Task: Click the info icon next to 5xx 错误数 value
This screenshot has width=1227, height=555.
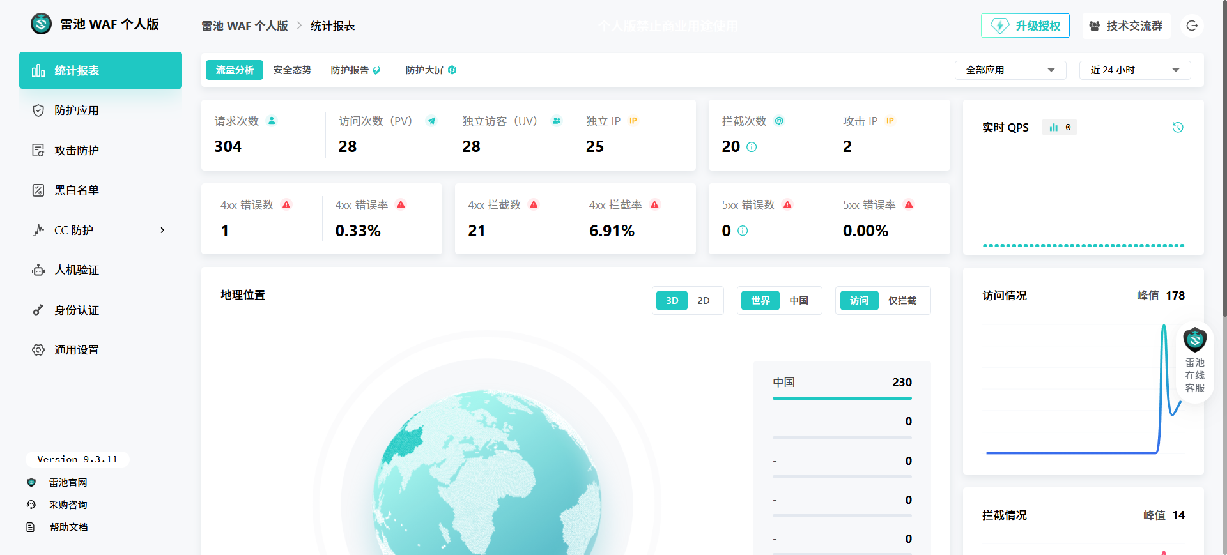Action: pyautogui.click(x=743, y=231)
